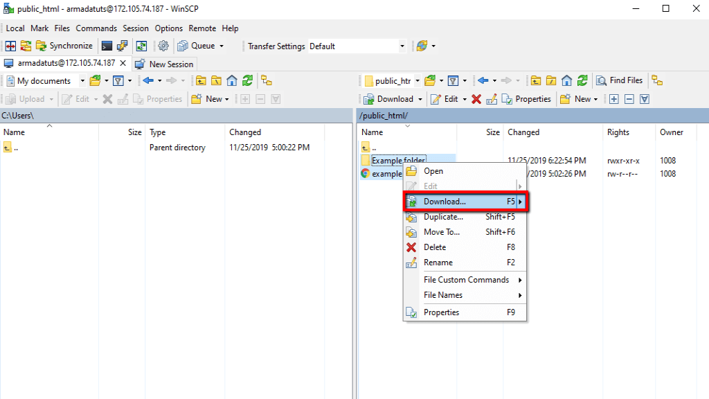Screen dimensions: 709x399
Task: Open the Queue dropdown arrow
Action: pyautogui.click(x=222, y=46)
